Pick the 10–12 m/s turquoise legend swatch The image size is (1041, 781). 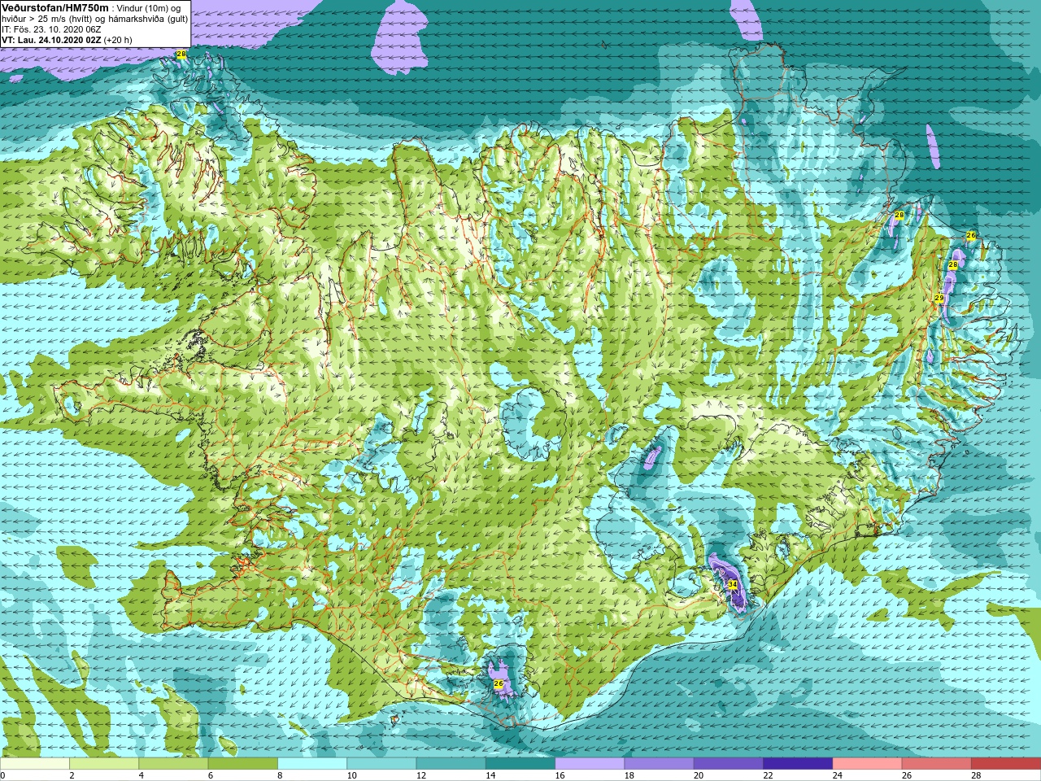[x=381, y=764]
